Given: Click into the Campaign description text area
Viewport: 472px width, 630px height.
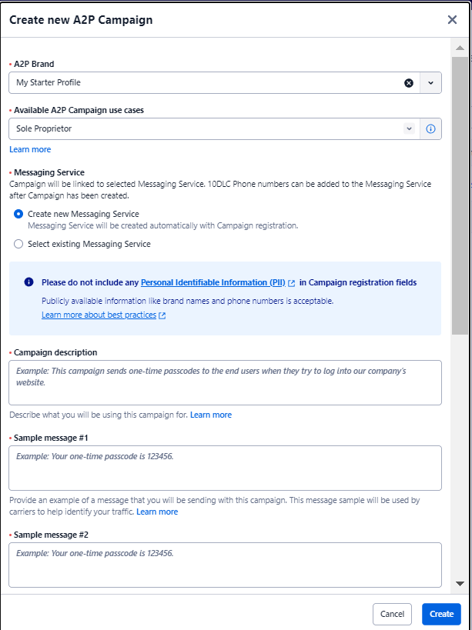Looking at the screenshot, I should (x=225, y=382).
